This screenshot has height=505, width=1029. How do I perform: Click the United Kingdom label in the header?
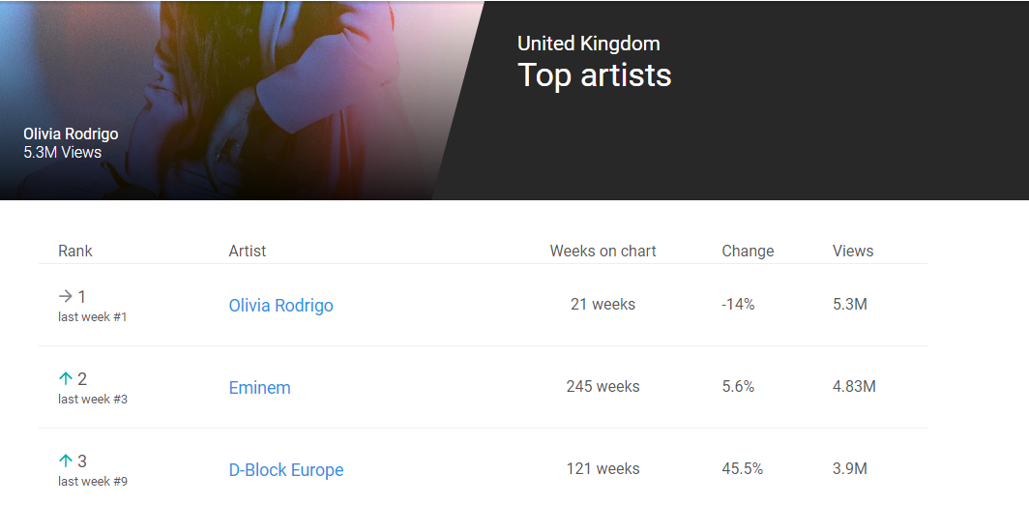coord(589,44)
